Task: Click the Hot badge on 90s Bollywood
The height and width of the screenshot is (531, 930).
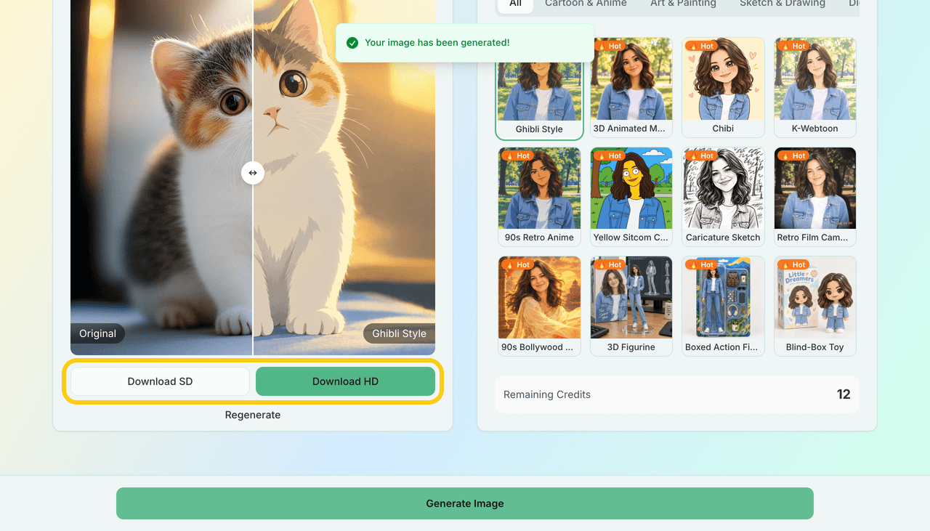Action: (517, 264)
